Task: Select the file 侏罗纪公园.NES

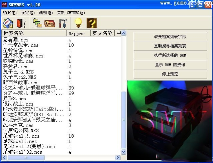Action: coord(21,131)
